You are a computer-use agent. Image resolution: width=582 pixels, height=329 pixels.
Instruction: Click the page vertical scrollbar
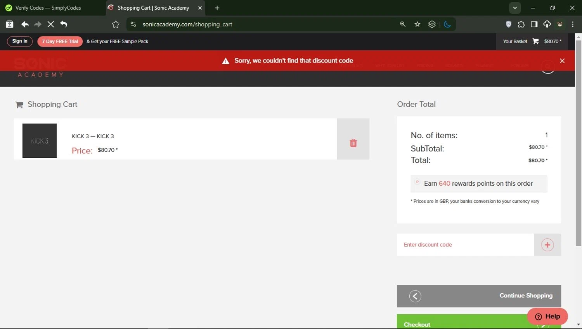coord(579,143)
